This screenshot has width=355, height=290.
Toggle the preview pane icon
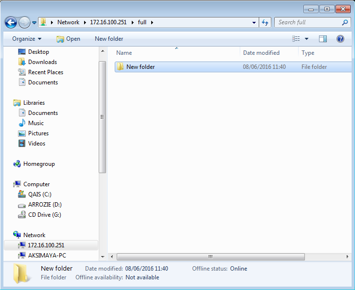point(322,39)
